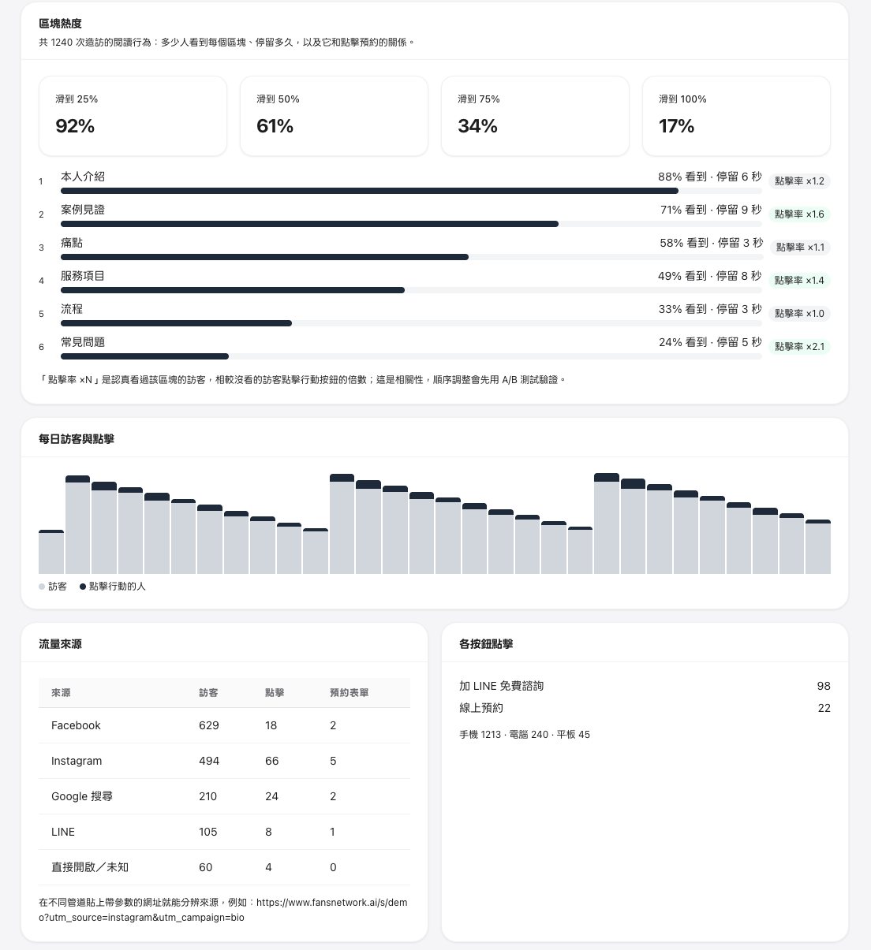871x950 pixels.
Task: Click the 每日訪客與點擊 heading
Action: (77, 438)
